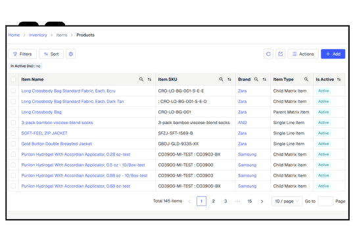Open the Sort options
355x252 pixels.
(51, 54)
